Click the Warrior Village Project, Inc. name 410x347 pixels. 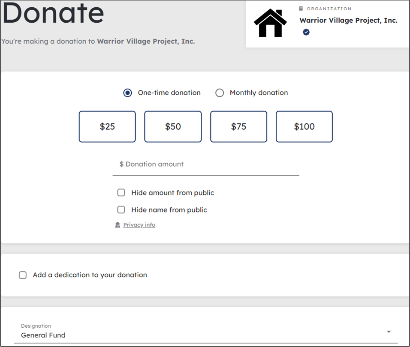[x=348, y=20]
